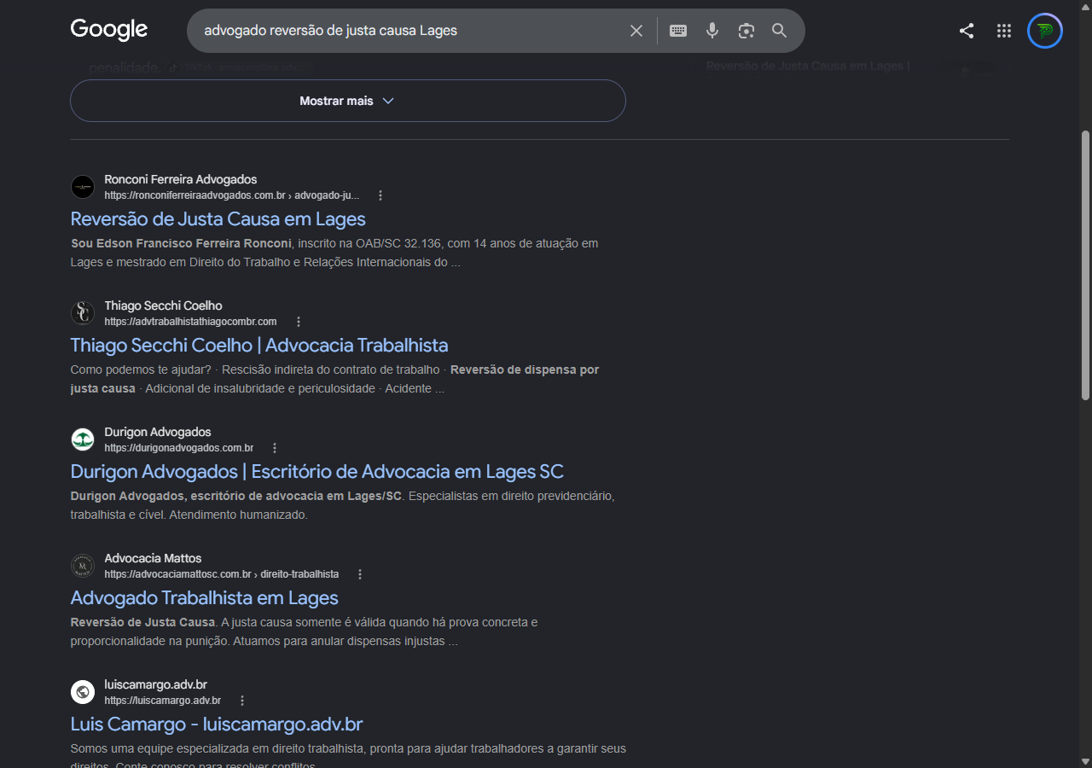Open the on-screen keyboard input tool
Image resolution: width=1092 pixels, height=768 pixels.
678,31
